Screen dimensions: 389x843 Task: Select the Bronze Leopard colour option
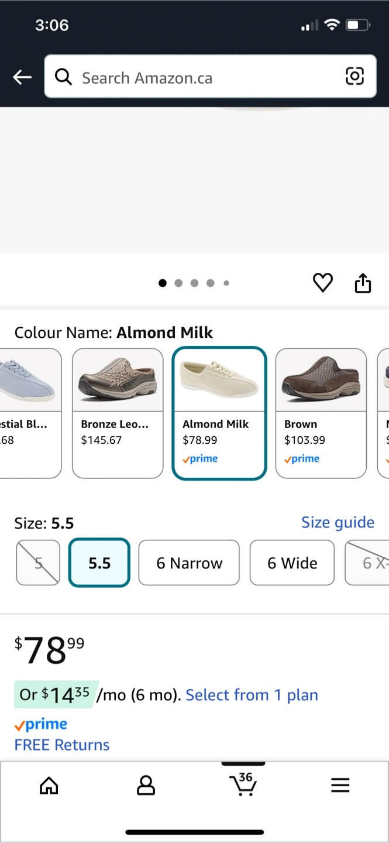click(x=118, y=413)
